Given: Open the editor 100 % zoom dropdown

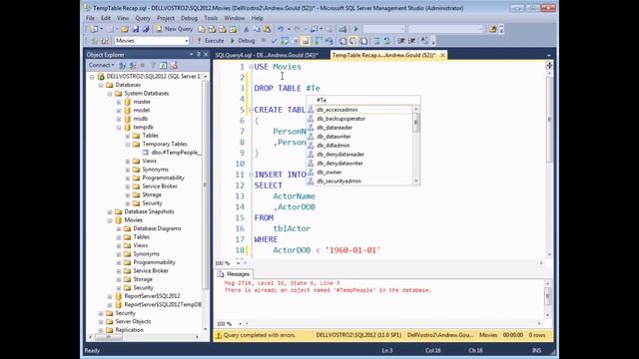Looking at the screenshot, I should 239,263.
